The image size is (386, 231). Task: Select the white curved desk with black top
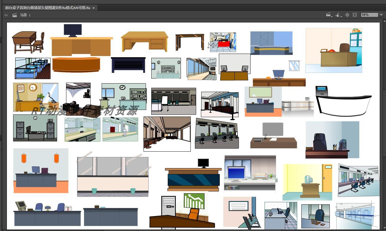tap(344, 101)
